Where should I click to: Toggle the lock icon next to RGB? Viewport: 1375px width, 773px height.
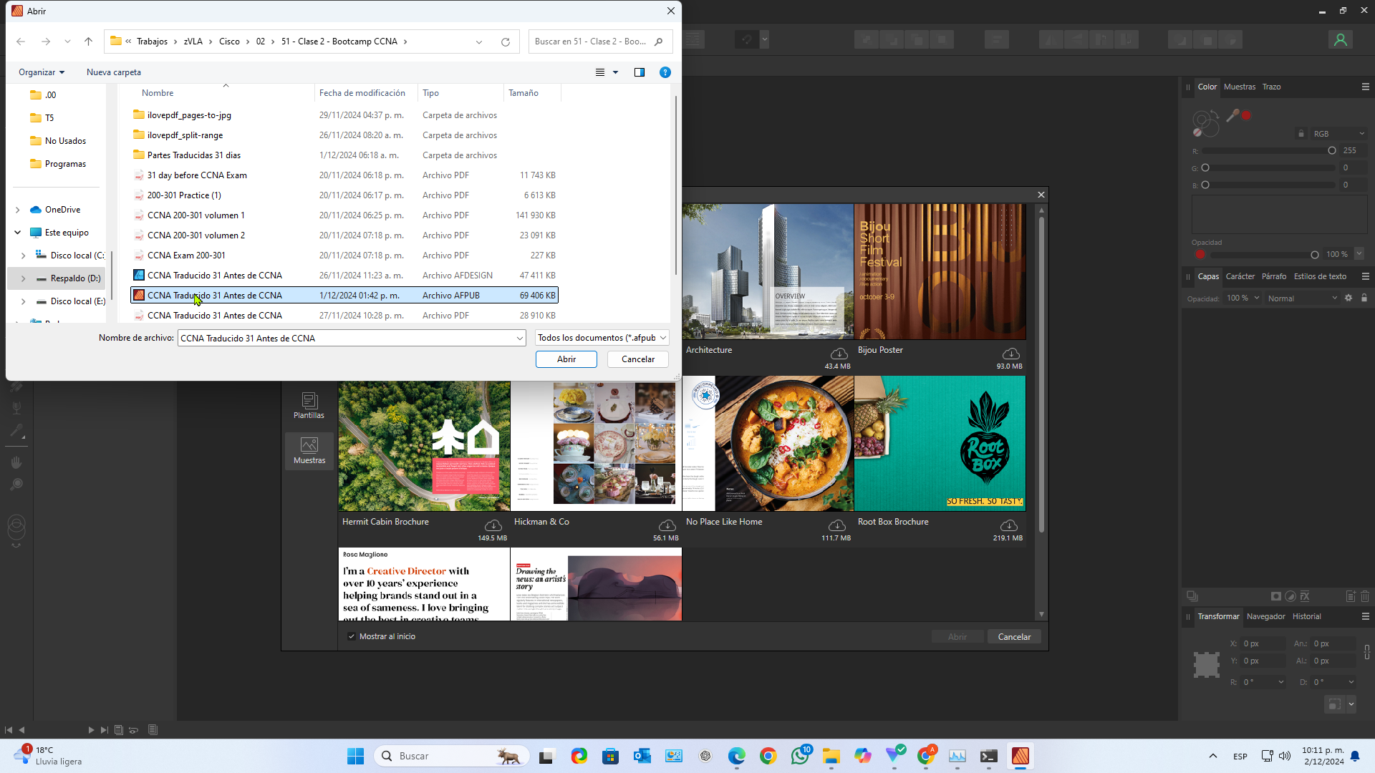click(1301, 134)
